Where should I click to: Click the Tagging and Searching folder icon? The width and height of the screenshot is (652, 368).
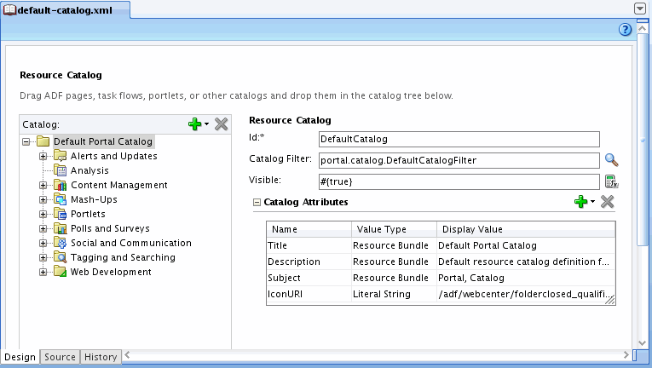[61, 257]
